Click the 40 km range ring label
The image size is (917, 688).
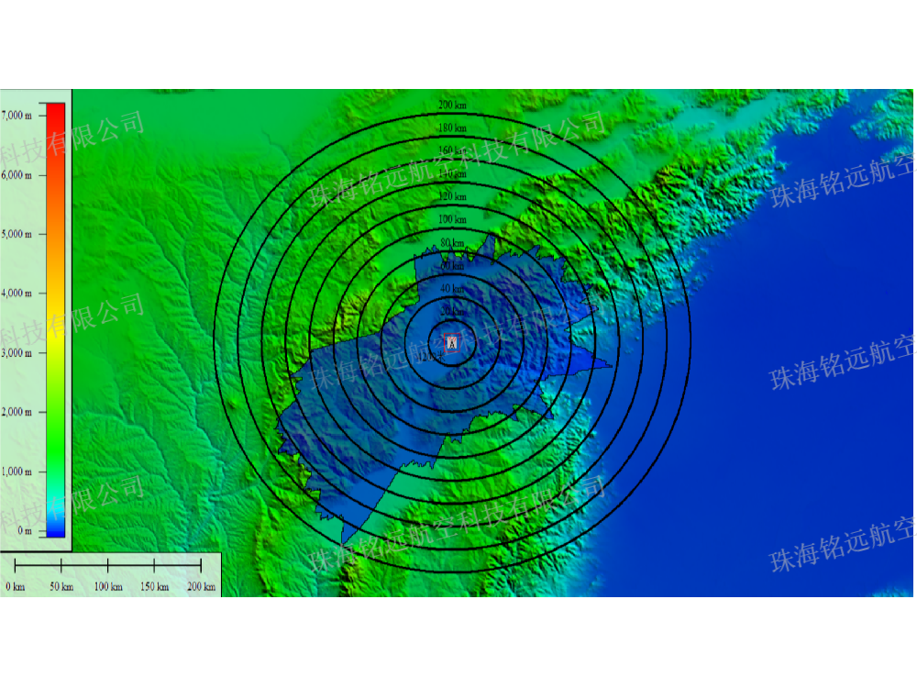pyautogui.click(x=452, y=288)
